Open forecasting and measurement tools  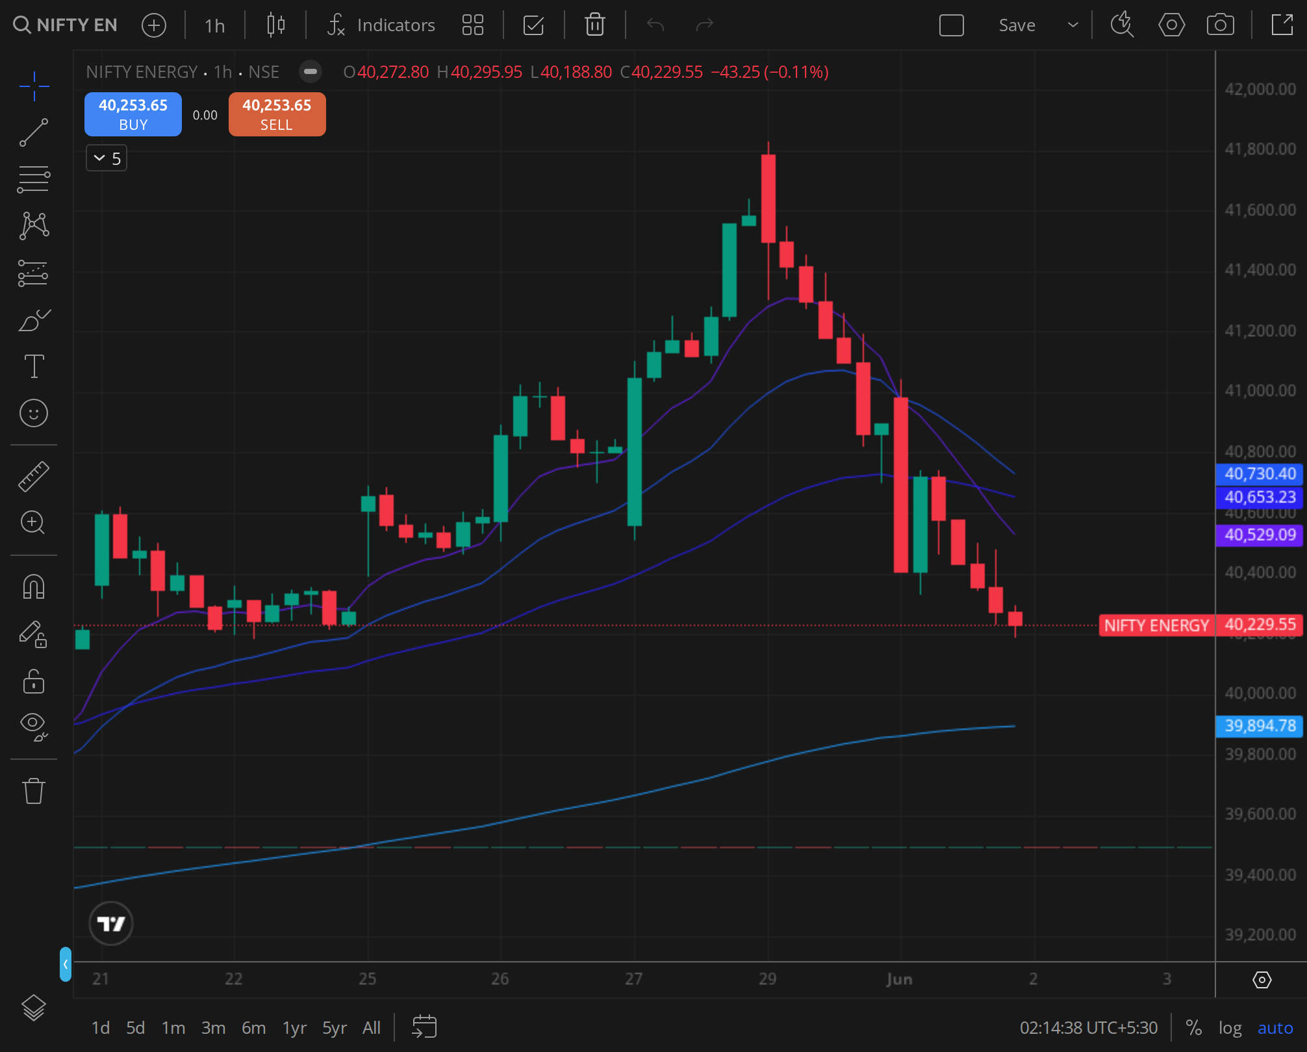click(34, 273)
